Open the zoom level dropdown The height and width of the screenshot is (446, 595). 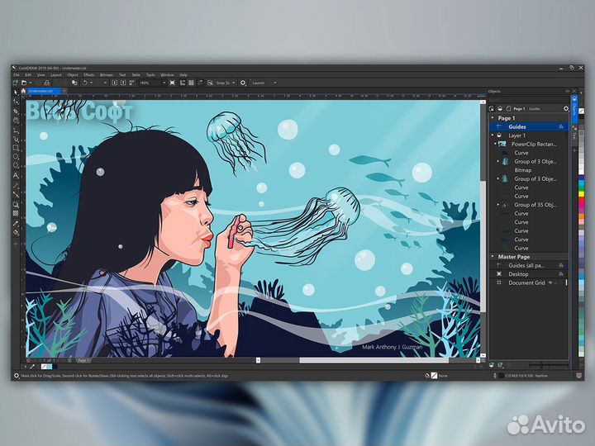[164, 83]
